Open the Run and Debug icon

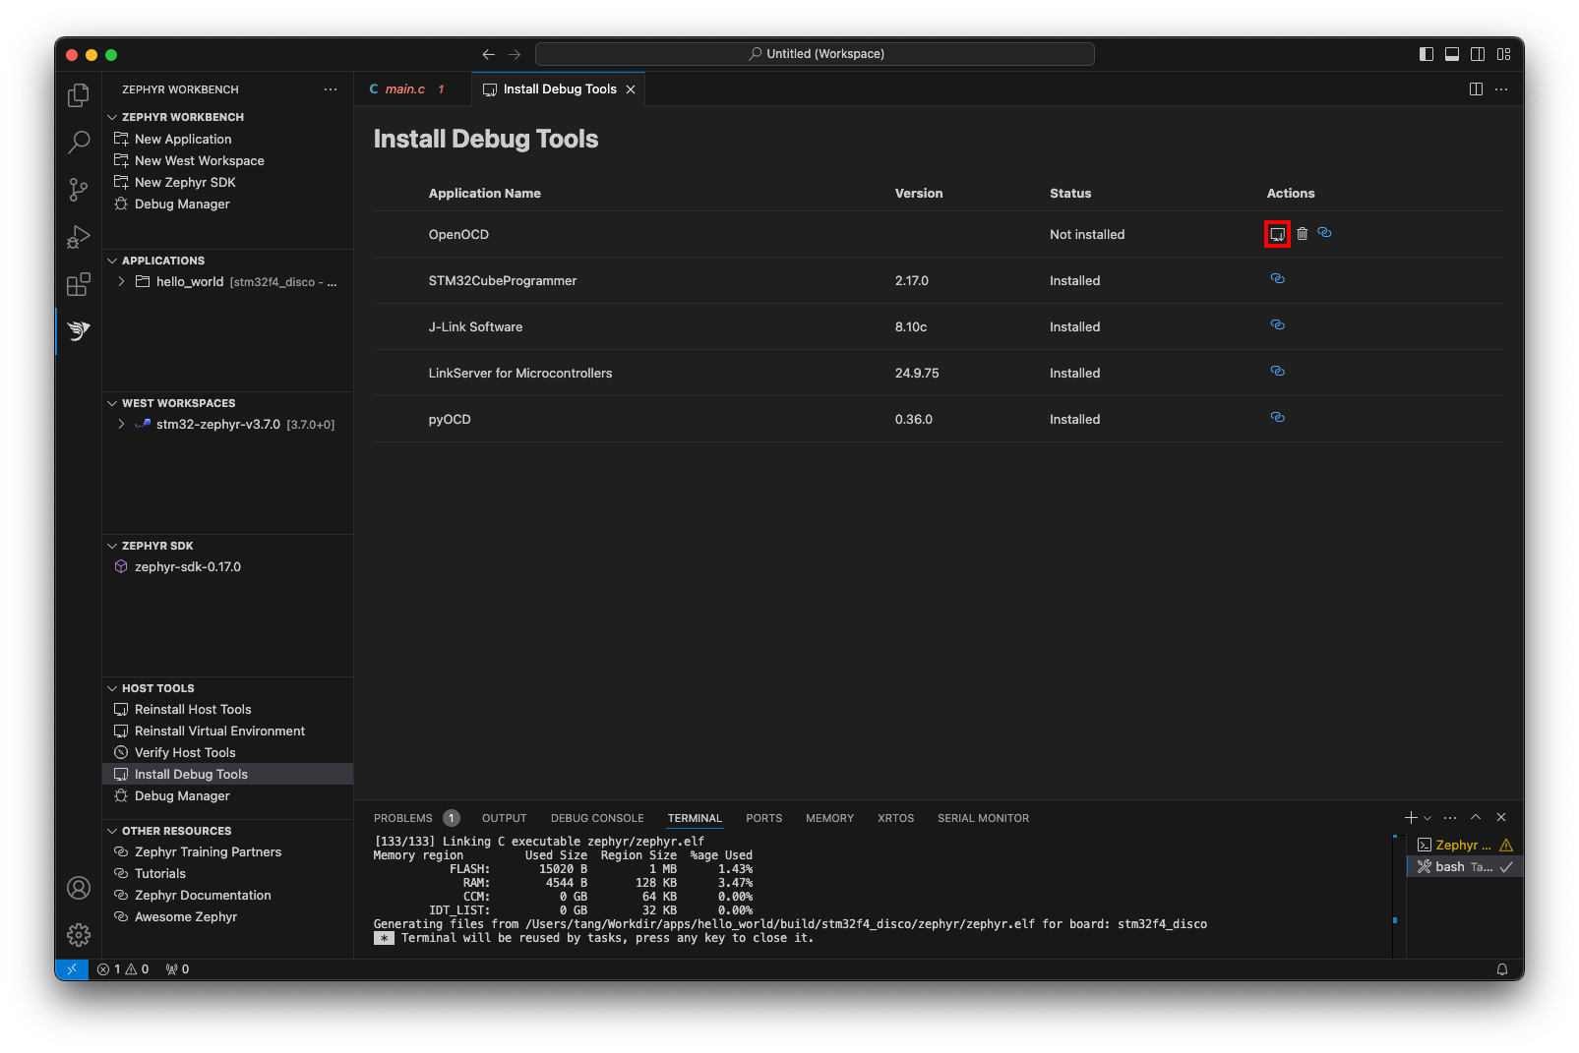(x=78, y=237)
